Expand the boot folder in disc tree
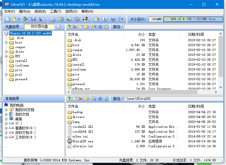Viewport: 226px width, 165px height. click(x=6, y=42)
